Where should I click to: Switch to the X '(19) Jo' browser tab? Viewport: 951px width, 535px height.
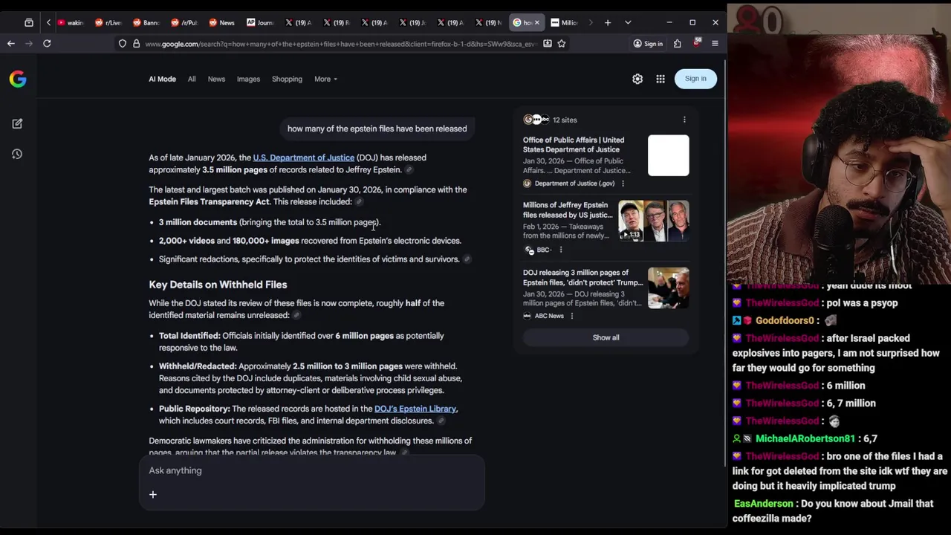point(412,23)
